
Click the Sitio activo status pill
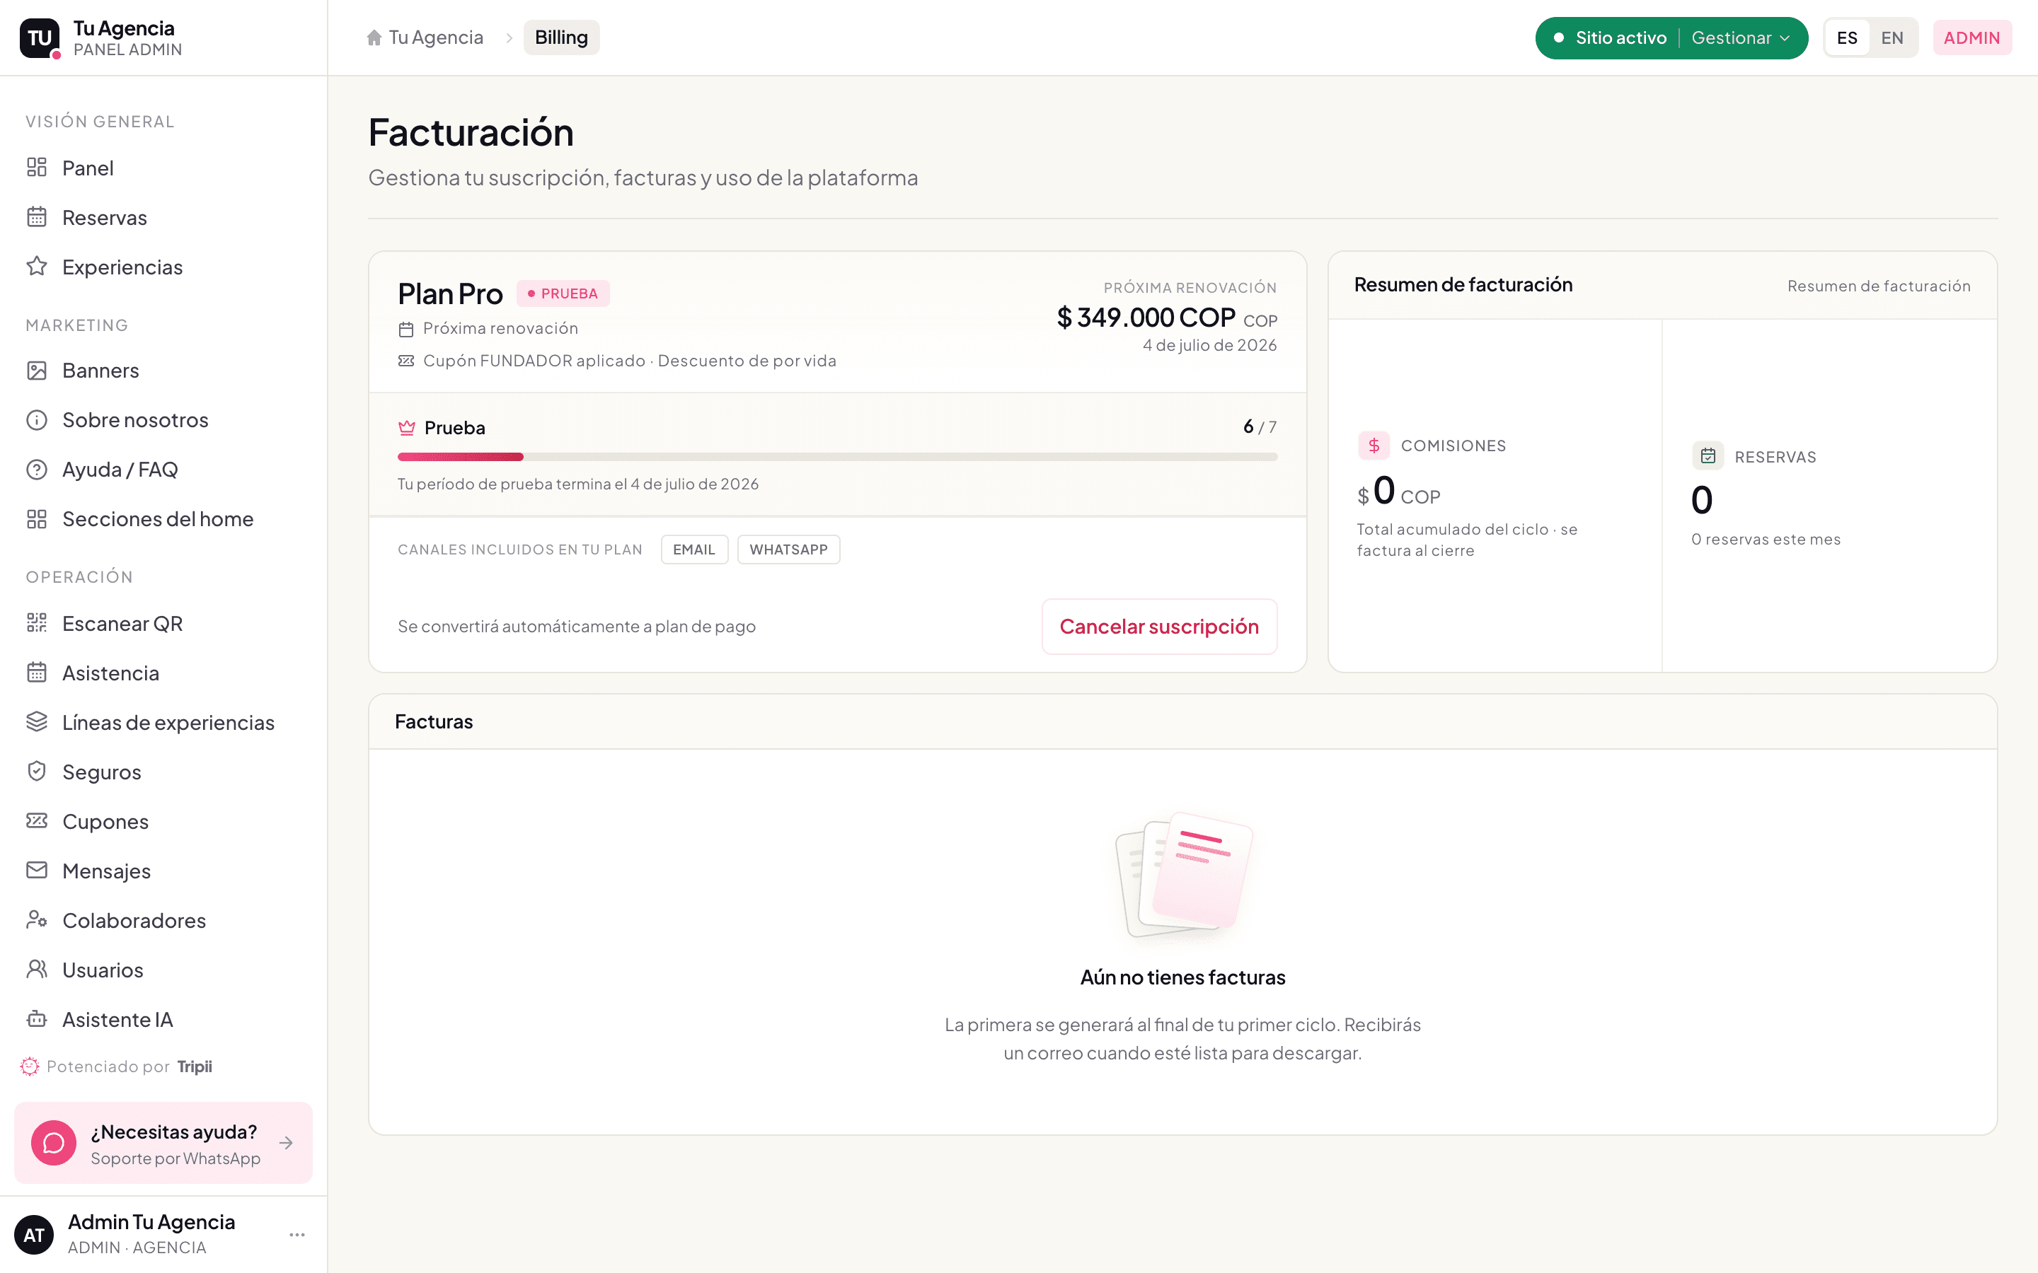click(x=1610, y=38)
